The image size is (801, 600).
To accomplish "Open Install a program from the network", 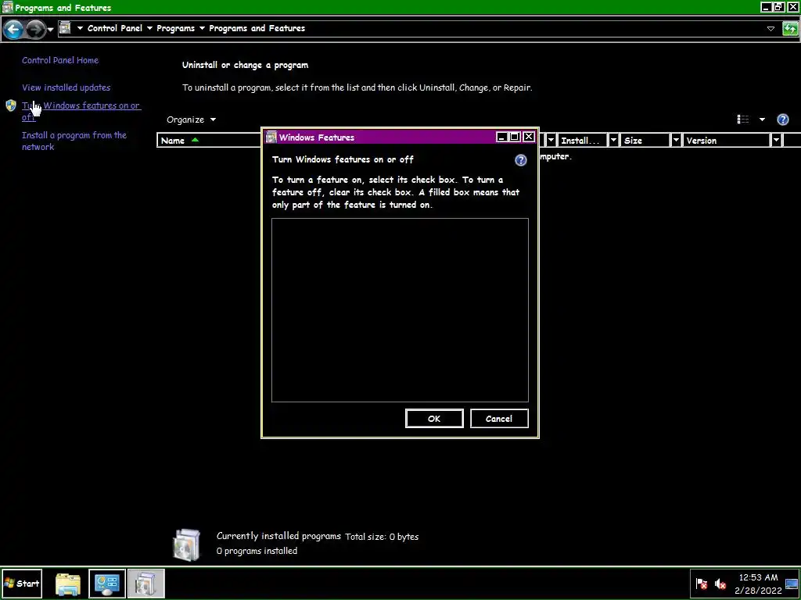I will tap(74, 141).
